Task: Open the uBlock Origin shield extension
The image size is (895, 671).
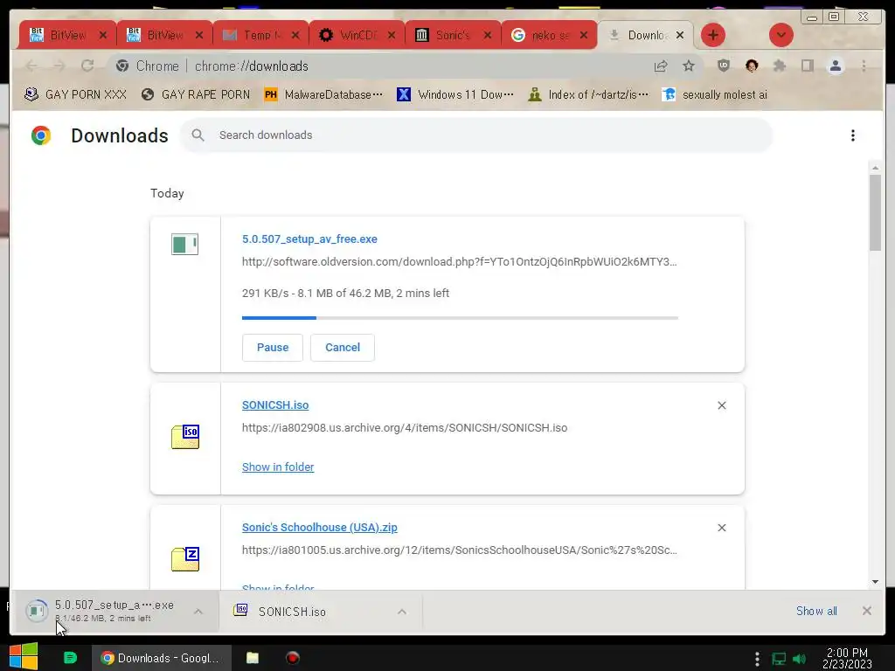Action: (x=723, y=66)
